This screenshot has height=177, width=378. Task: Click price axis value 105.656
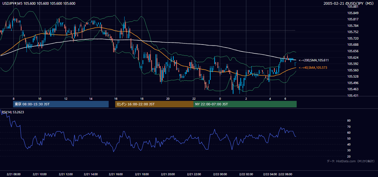pos(353,51)
